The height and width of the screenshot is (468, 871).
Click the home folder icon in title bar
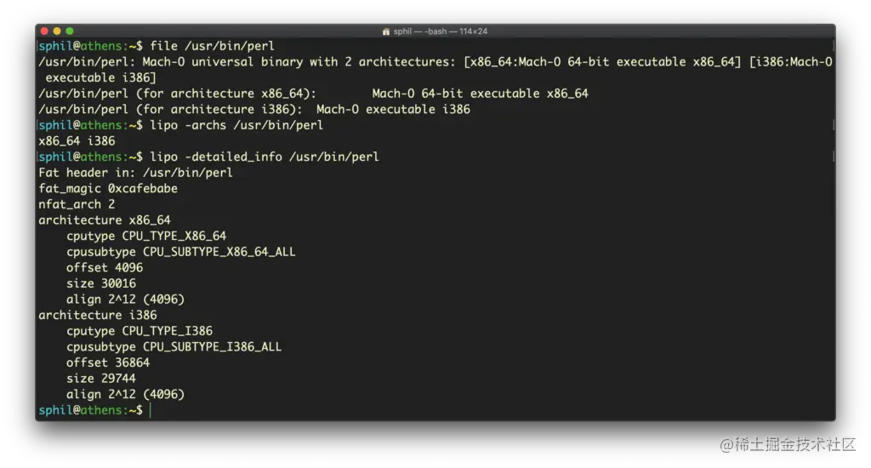click(x=386, y=31)
